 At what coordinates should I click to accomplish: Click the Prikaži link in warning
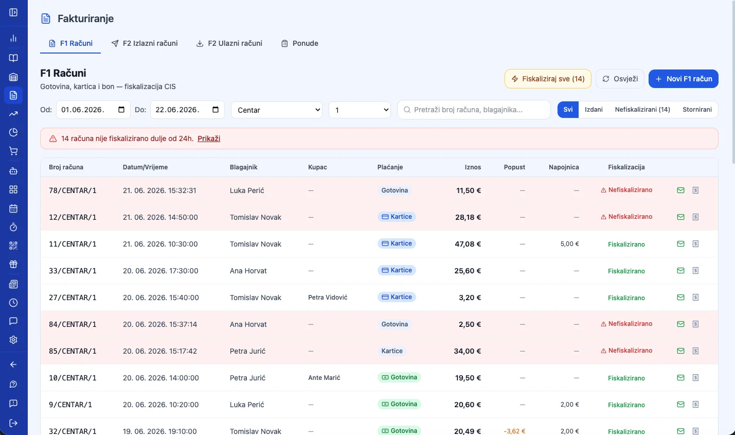coord(209,138)
